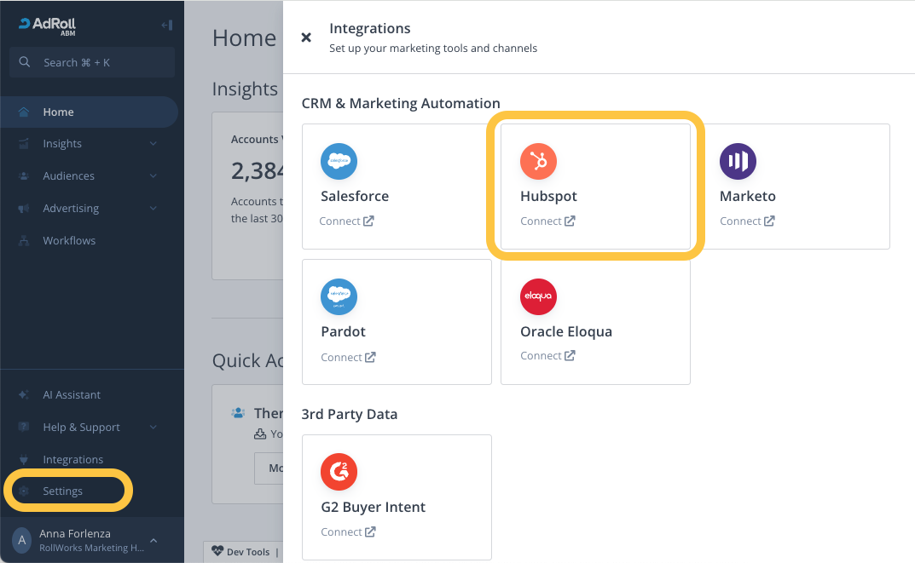Click the G2 Buyer Intent logo

[x=339, y=472]
